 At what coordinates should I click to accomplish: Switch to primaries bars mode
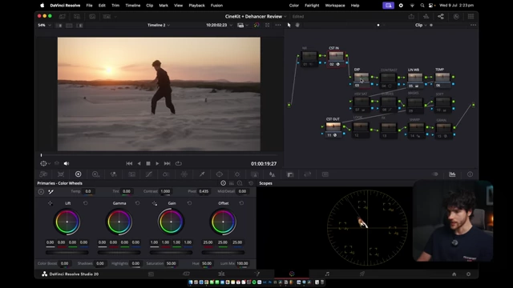click(232, 183)
